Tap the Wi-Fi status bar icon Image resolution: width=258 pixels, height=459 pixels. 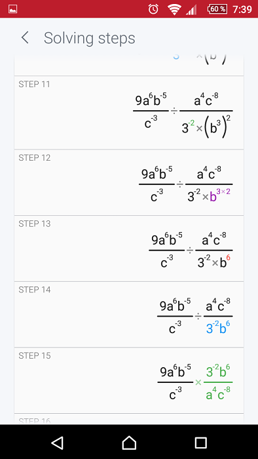pos(174,9)
